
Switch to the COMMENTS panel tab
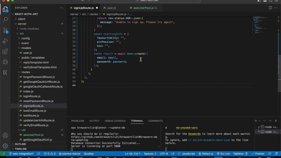coord(155,121)
